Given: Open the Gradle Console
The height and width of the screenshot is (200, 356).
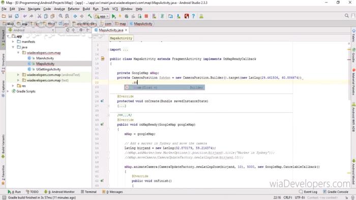Looking at the screenshot, I should point(336,191).
